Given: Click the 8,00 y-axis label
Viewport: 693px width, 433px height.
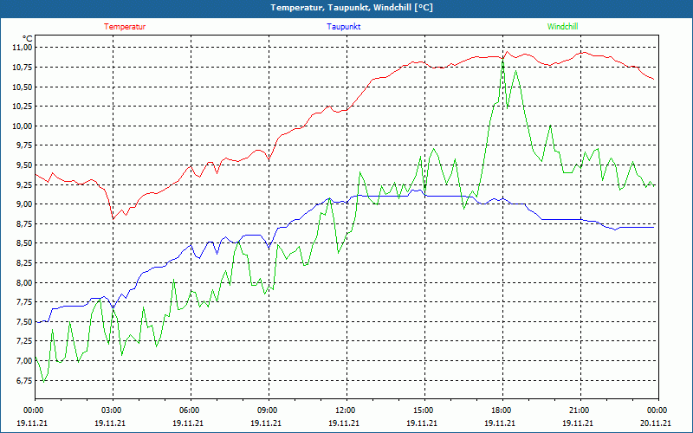Looking at the screenshot, I should point(23,283).
